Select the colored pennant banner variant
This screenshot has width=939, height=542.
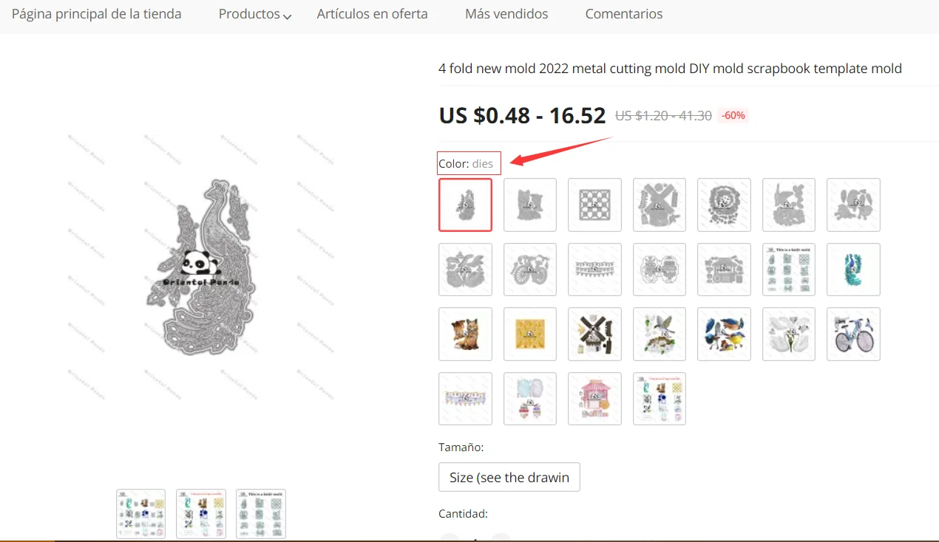click(465, 399)
